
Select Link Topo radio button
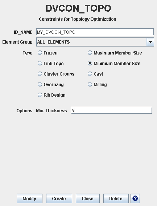tap(40, 63)
